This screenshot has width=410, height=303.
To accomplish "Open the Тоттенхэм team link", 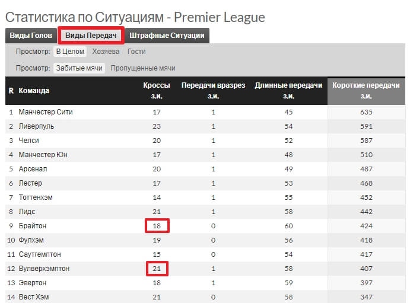I will (36, 197).
